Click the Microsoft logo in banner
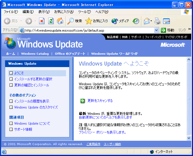Viewport: 193px width, 156px height. [x=173, y=45]
